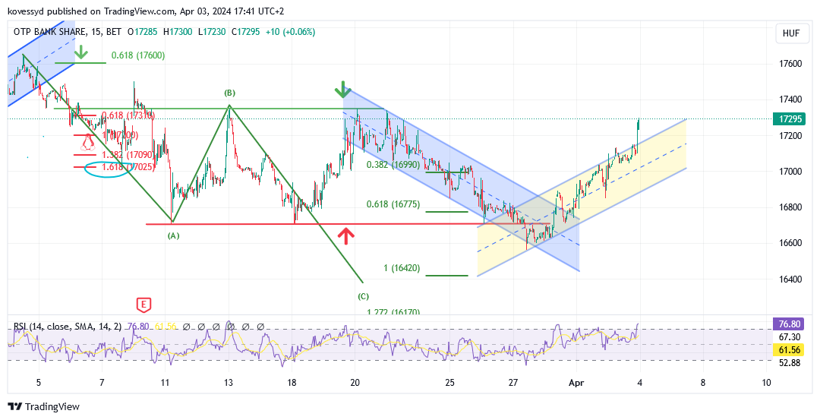Click the (B) wave label
Viewport: 820px width, 420px height.
tap(229, 93)
